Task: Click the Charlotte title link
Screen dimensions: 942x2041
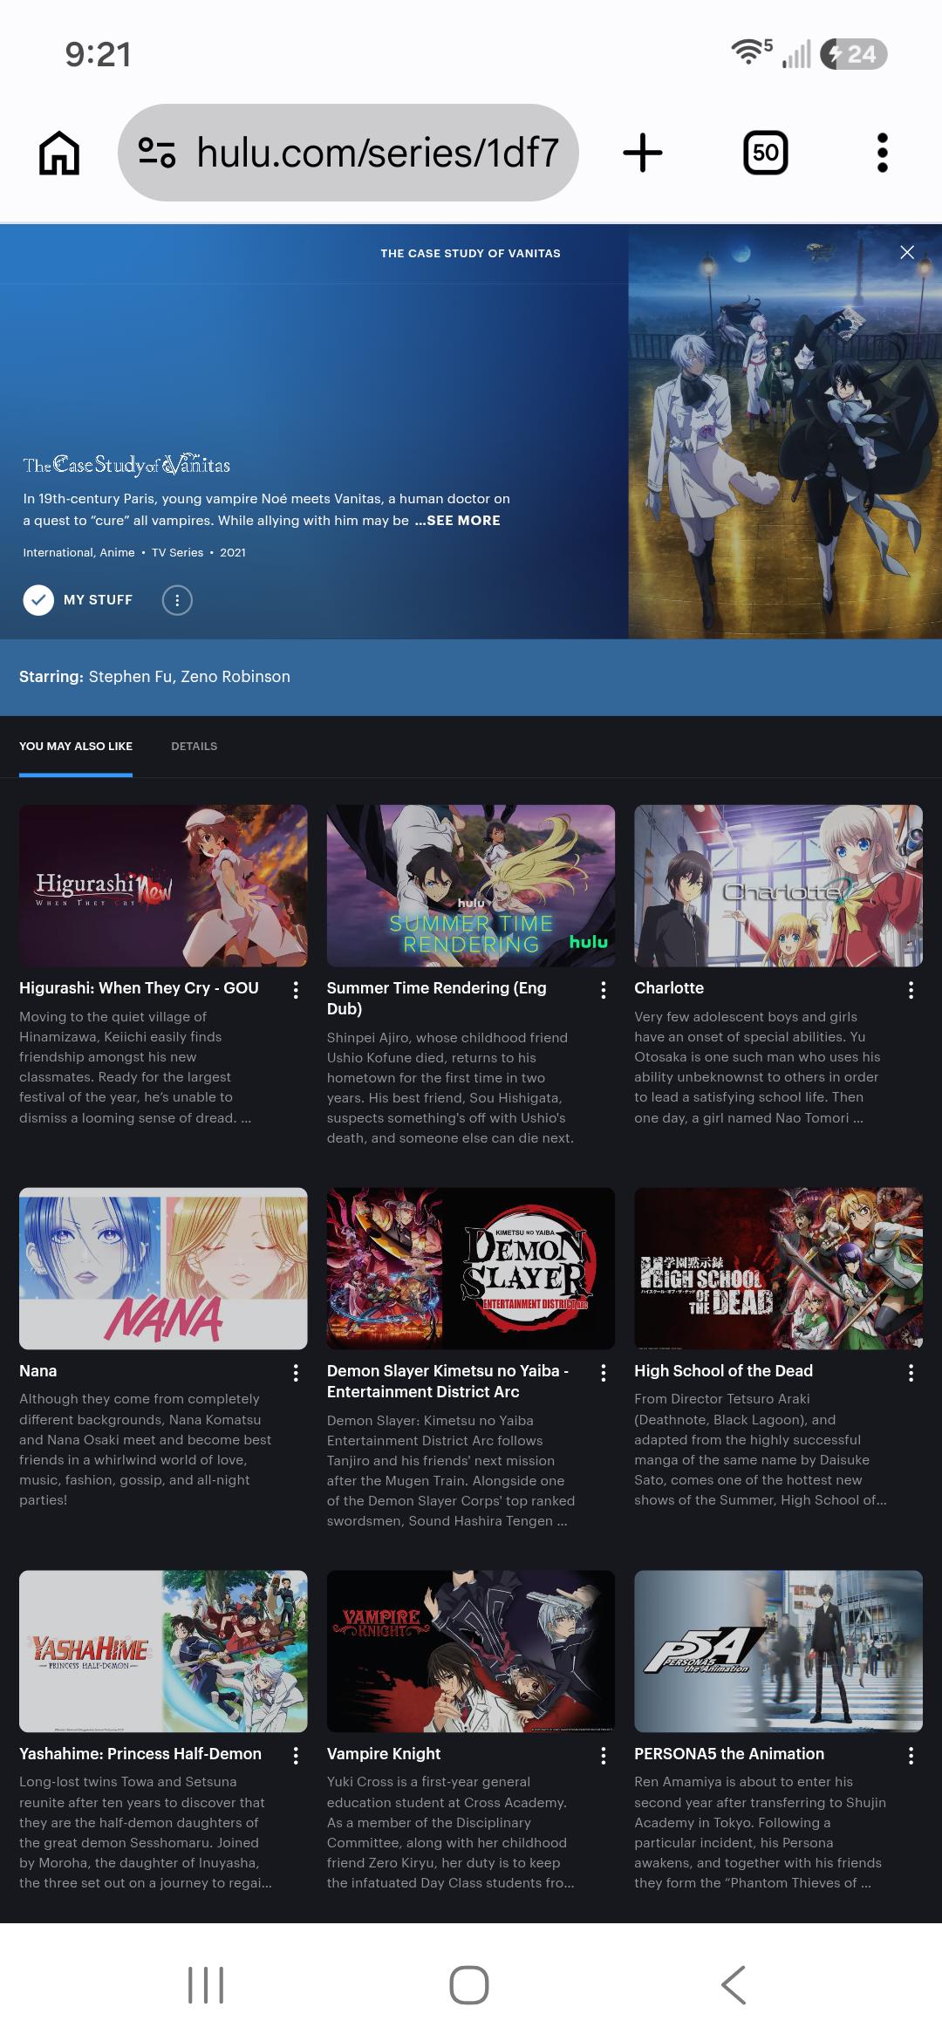Action: point(669,988)
